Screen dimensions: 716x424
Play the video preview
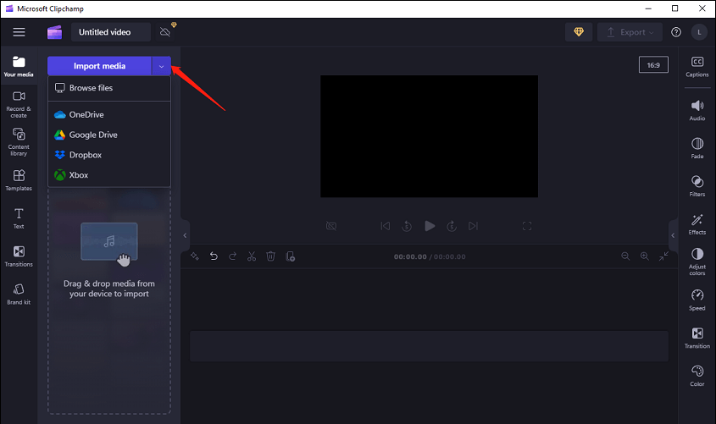coord(430,226)
